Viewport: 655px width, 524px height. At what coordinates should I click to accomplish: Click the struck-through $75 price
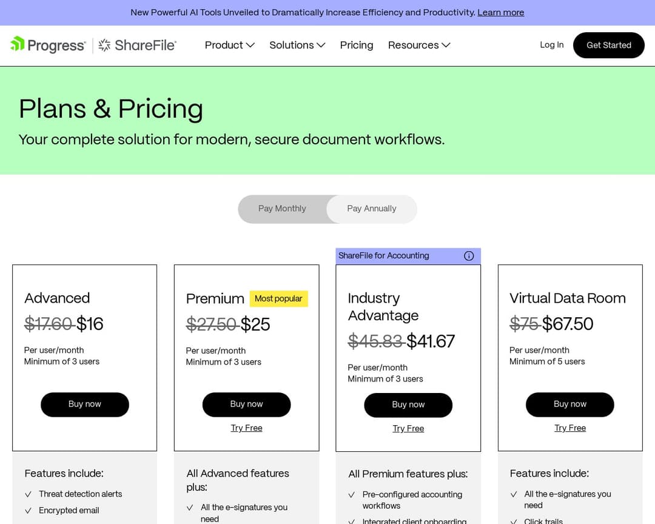[524, 324]
